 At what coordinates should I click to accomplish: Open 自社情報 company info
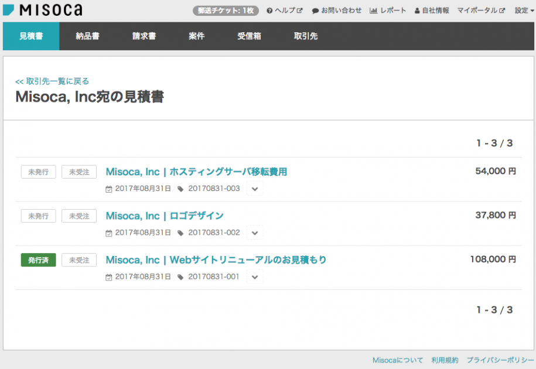pyautogui.click(x=432, y=11)
